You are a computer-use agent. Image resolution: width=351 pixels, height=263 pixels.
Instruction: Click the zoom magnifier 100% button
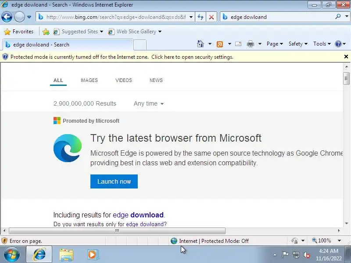point(322,241)
